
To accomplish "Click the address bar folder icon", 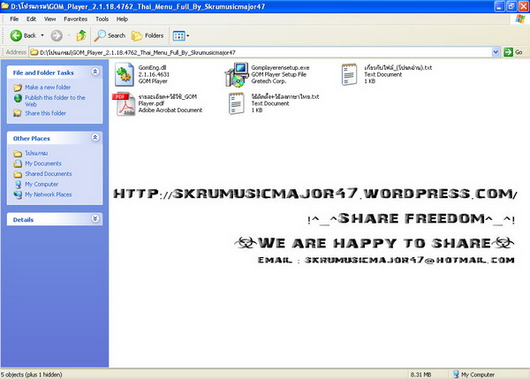I will point(34,52).
